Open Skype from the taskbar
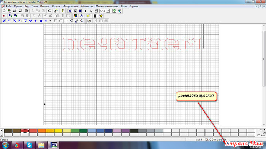The image size is (266, 149). coord(29,145)
